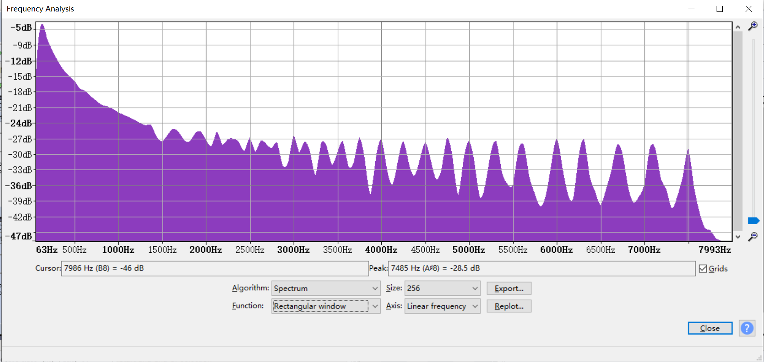Click the Export... button

point(509,288)
